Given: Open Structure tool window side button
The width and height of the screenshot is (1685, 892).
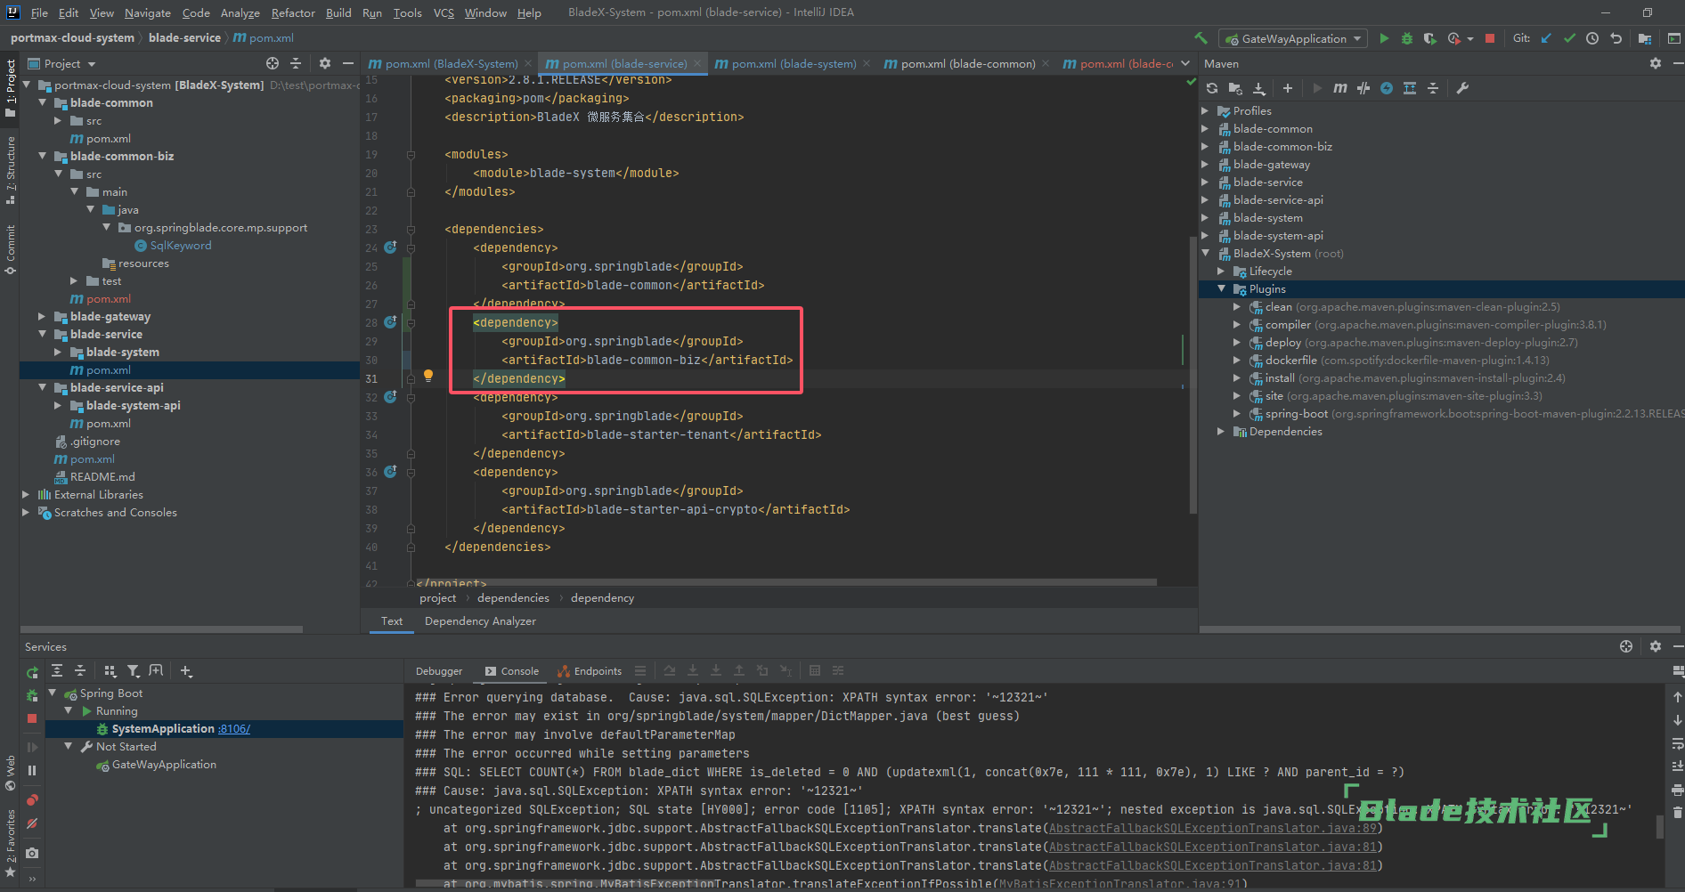Looking at the screenshot, I should [11, 169].
